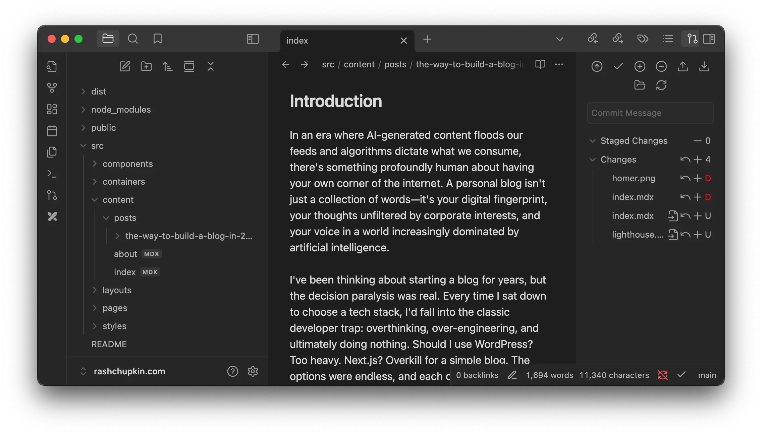762x435 pixels.
Task: Open the help icon
Action: [x=233, y=371]
